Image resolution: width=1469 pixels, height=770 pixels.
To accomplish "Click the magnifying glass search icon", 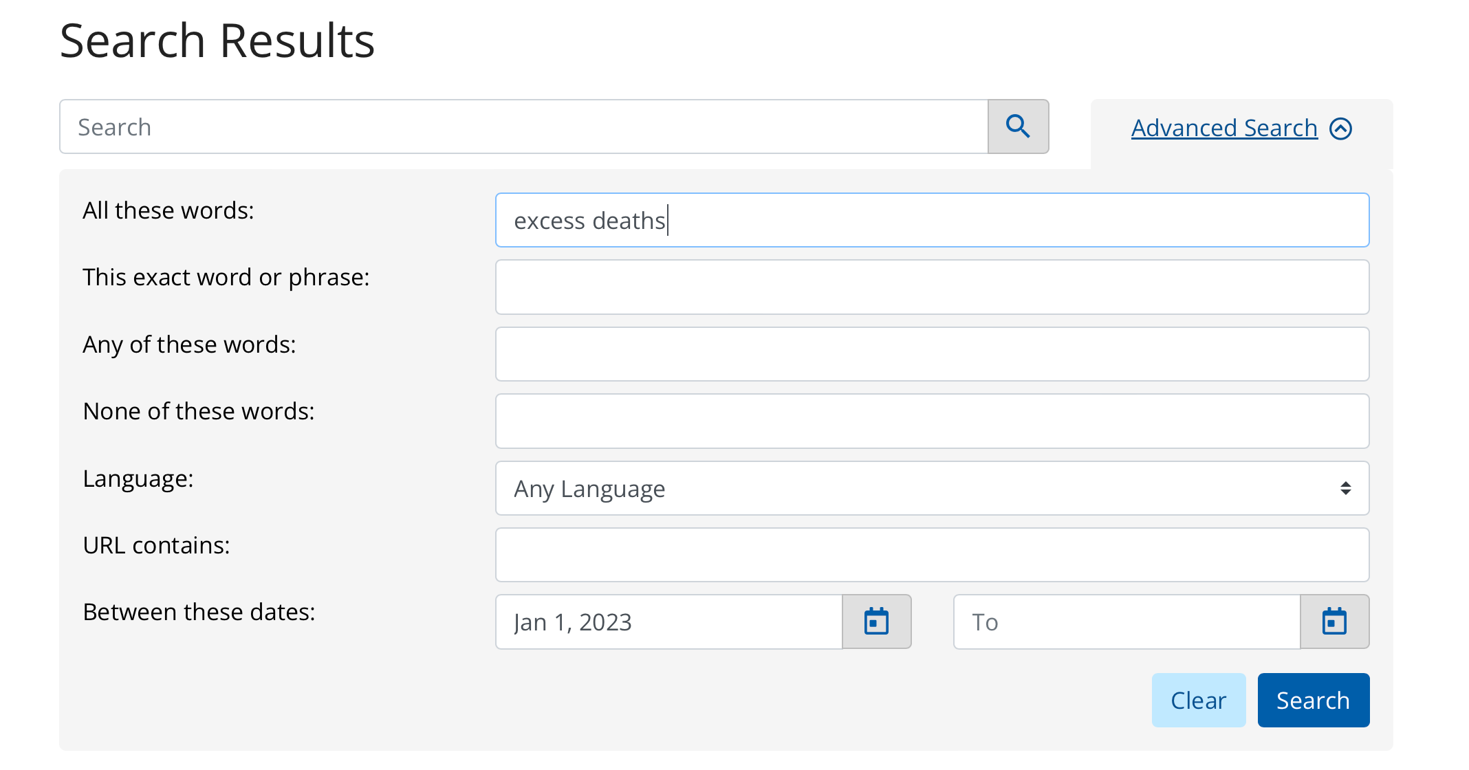I will tap(1018, 126).
